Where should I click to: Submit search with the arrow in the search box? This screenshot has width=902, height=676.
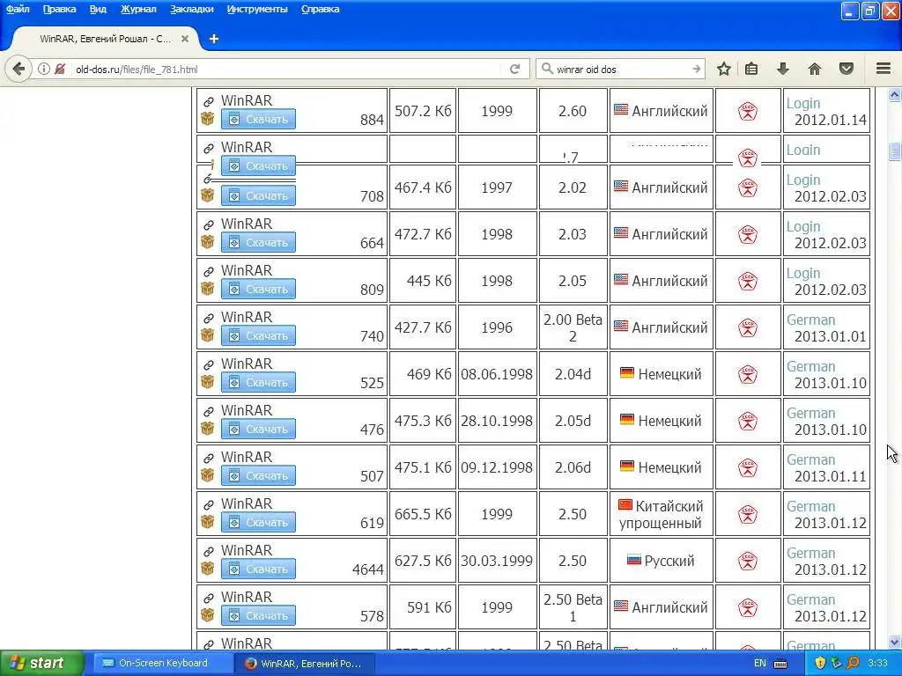(x=697, y=69)
